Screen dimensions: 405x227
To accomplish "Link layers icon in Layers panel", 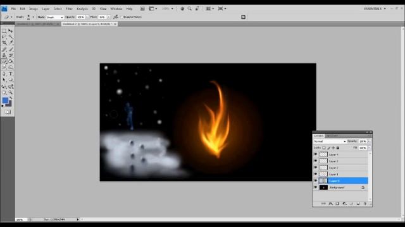I will 323,204.
